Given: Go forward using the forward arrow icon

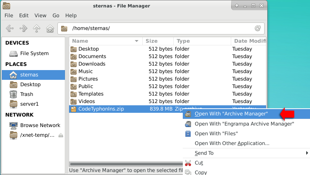Looking at the screenshot, I should click(23, 28).
